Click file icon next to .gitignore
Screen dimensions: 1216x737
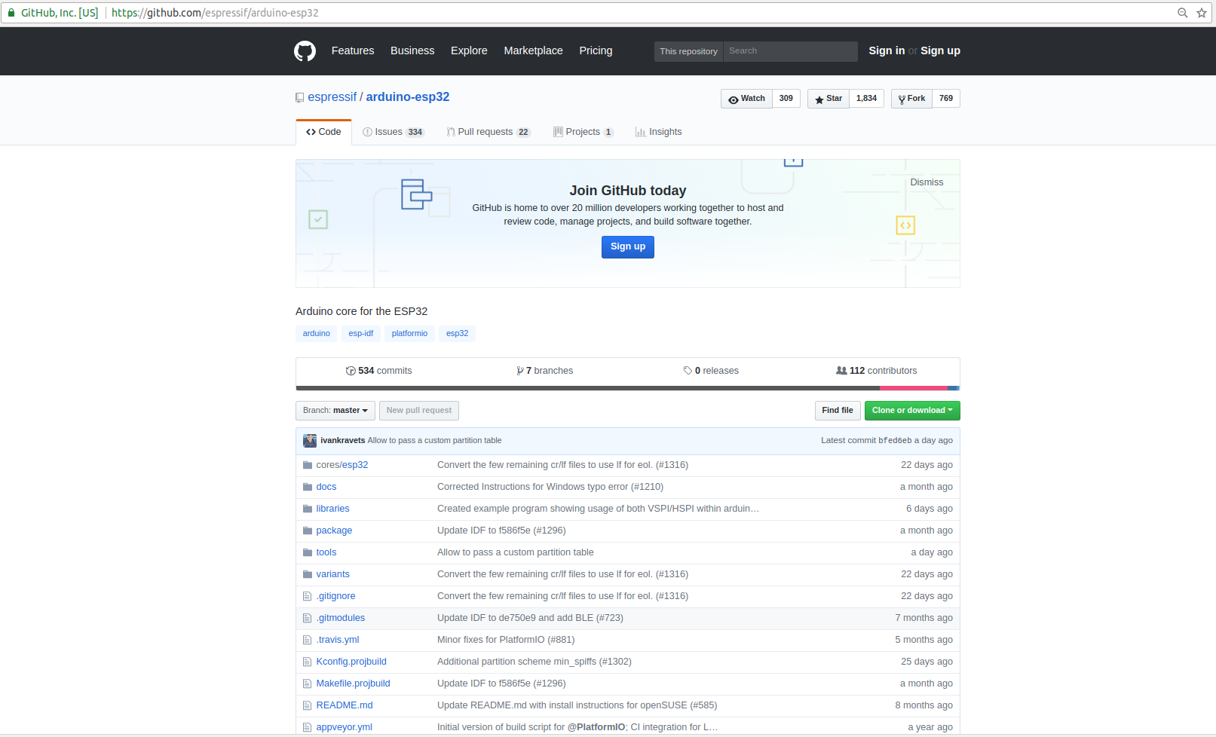[x=307, y=596]
